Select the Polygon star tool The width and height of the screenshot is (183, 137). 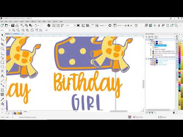[x=2, y=71]
